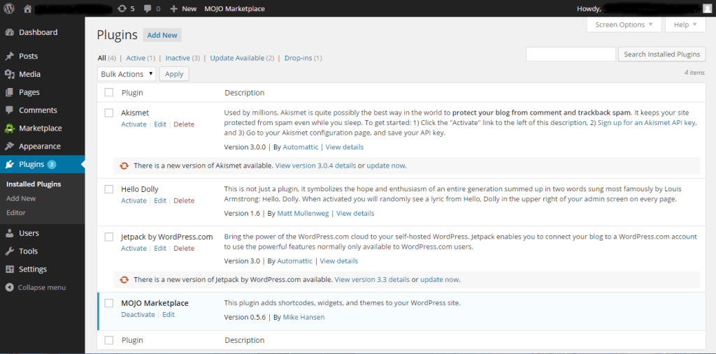The height and width of the screenshot is (354, 716).
Task: Toggle select-all checkbox in table footer
Action: (x=108, y=340)
